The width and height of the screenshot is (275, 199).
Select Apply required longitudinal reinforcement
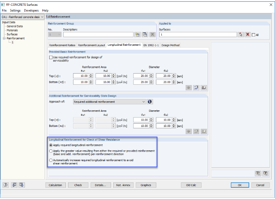(x=51, y=145)
